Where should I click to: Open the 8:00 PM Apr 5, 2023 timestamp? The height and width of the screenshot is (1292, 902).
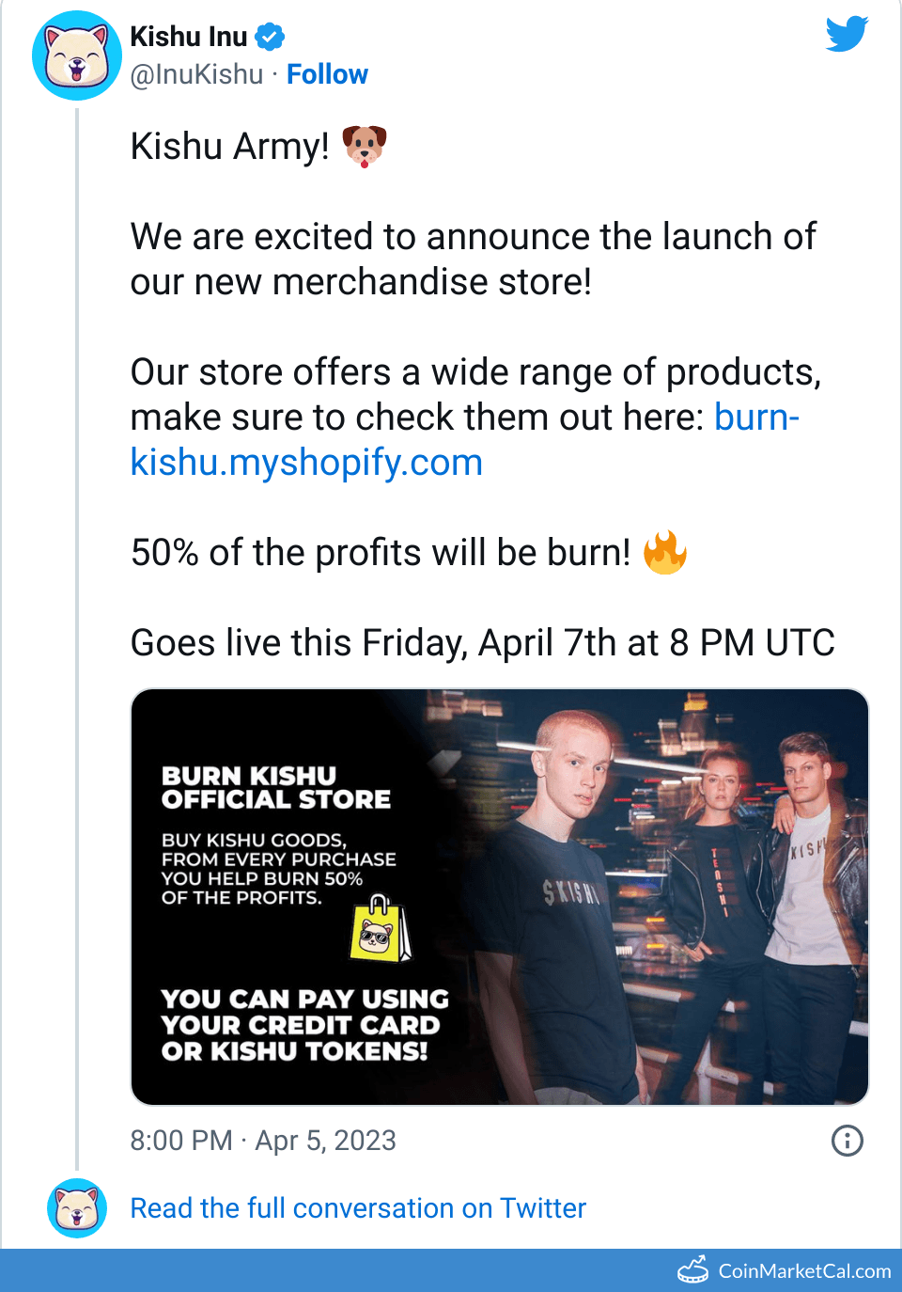pos(263,1141)
